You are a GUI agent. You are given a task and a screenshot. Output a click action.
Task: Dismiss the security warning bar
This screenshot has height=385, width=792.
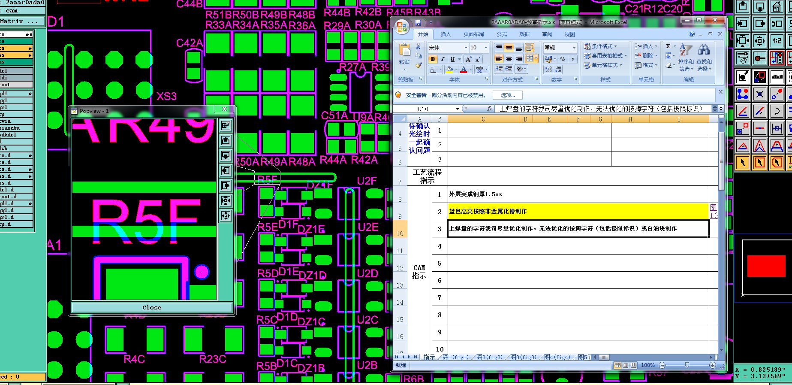coord(720,92)
